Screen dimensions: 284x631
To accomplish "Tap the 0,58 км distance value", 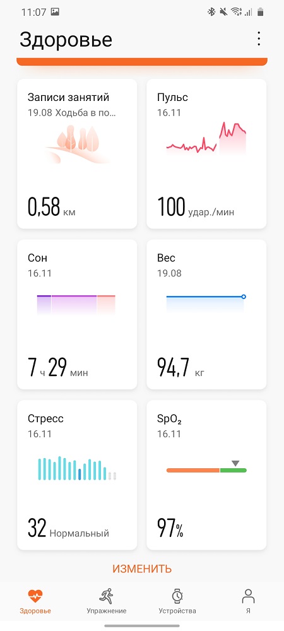I will (x=51, y=207).
